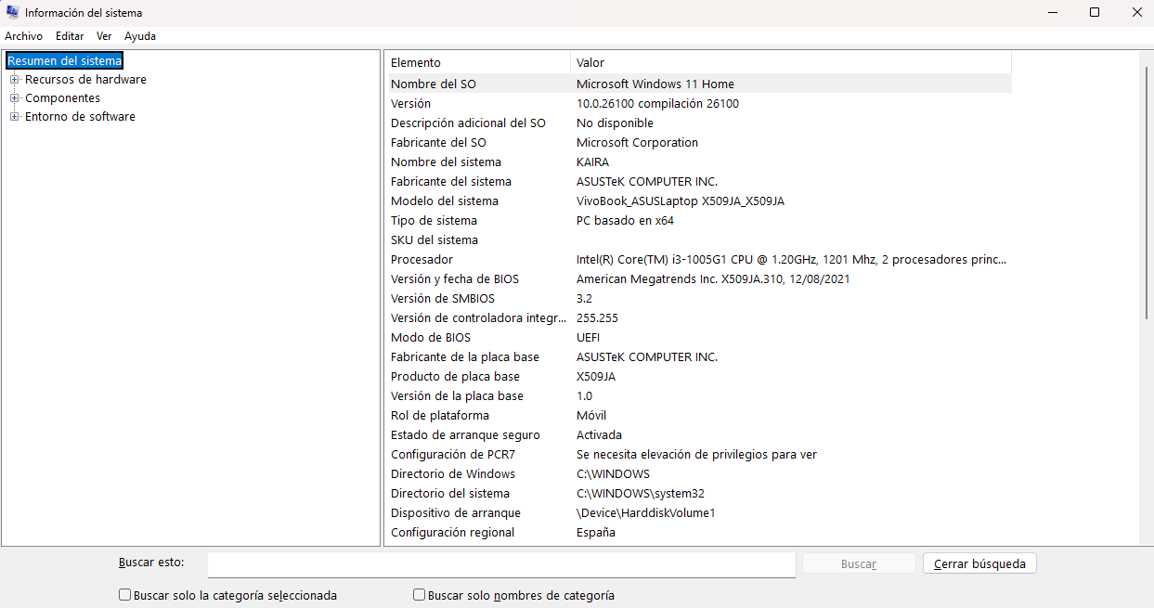Screen dimensions: 1154x608
Task: Select Intel Core i3-1005G1 processor value
Action: [791, 259]
